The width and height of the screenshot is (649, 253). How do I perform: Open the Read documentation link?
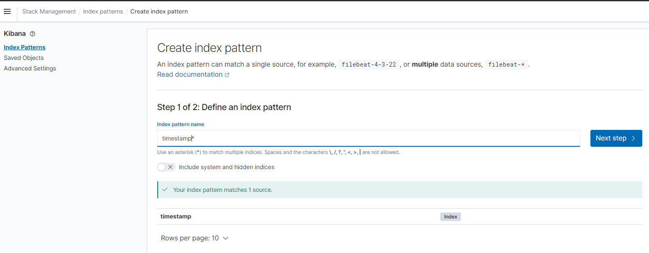click(190, 74)
